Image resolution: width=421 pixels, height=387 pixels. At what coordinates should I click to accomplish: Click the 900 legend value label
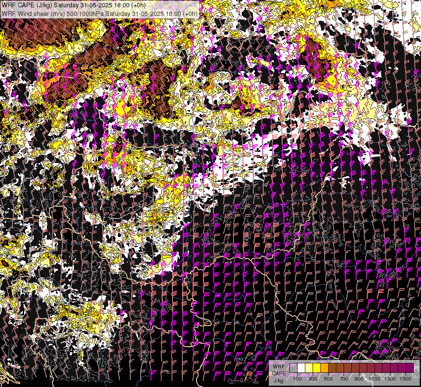click(359, 379)
